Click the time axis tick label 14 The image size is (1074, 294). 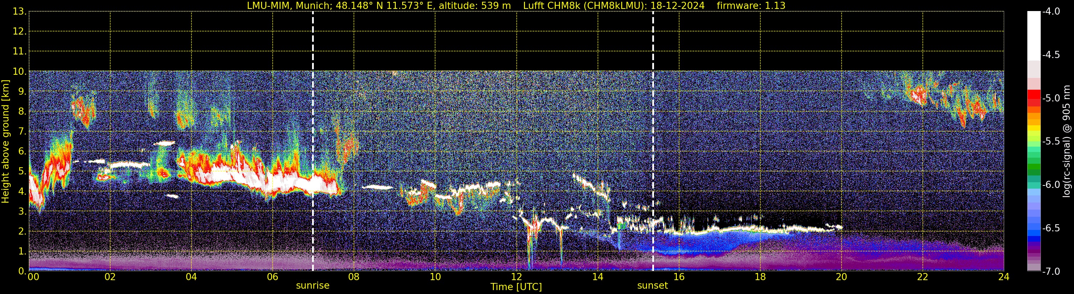pyautogui.click(x=598, y=277)
